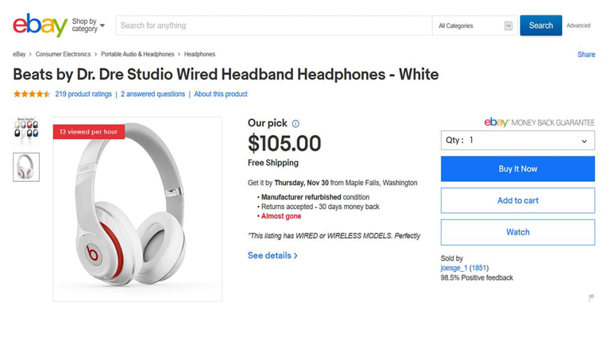610x337 pixels.
Task: Click the report flag icon
Action: pyautogui.click(x=591, y=298)
